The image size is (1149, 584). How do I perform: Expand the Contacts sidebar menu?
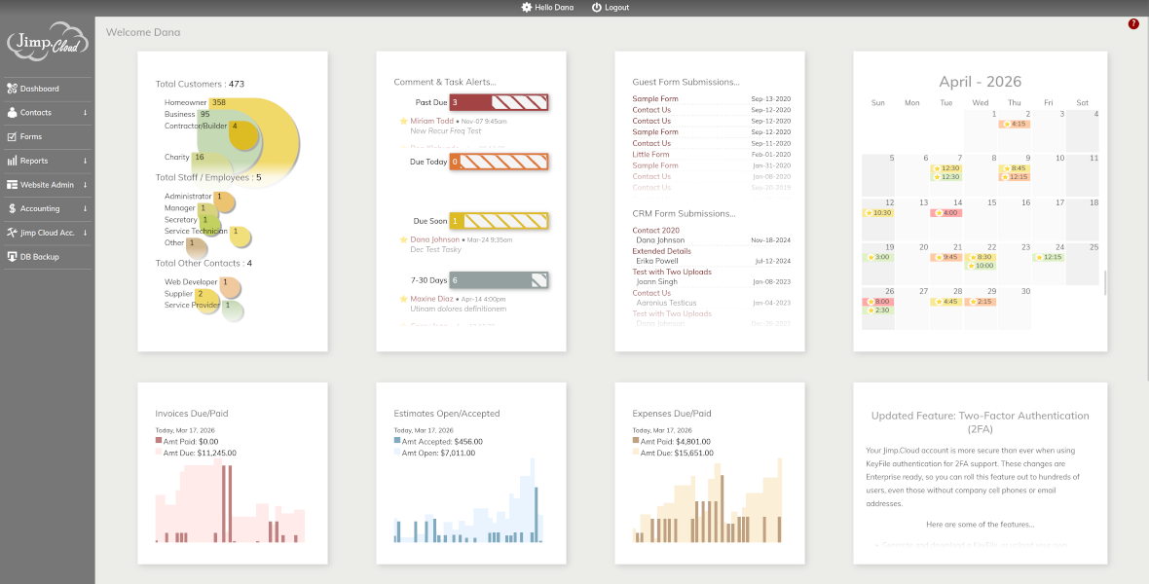pos(86,113)
